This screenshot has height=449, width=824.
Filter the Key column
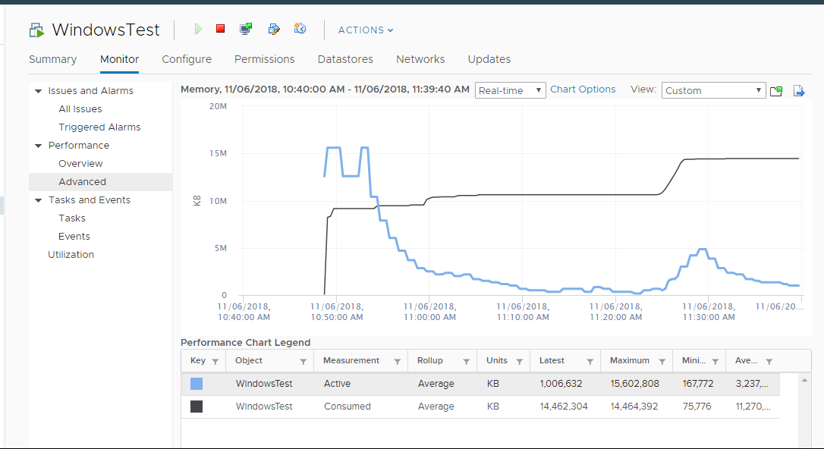(x=215, y=361)
